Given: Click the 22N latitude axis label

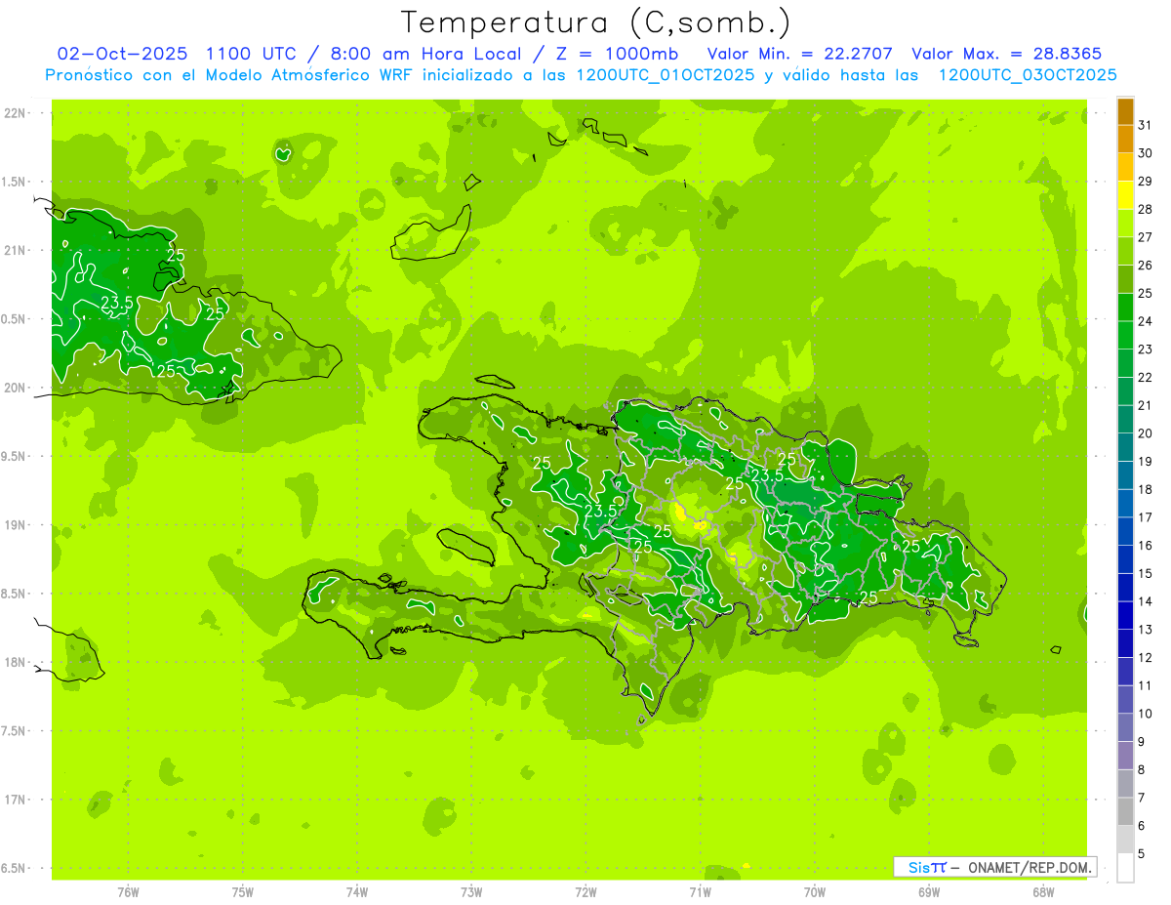Looking at the screenshot, I should tap(14, 113).
